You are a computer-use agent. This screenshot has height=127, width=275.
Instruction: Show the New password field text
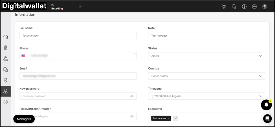[x=132, y=96]
